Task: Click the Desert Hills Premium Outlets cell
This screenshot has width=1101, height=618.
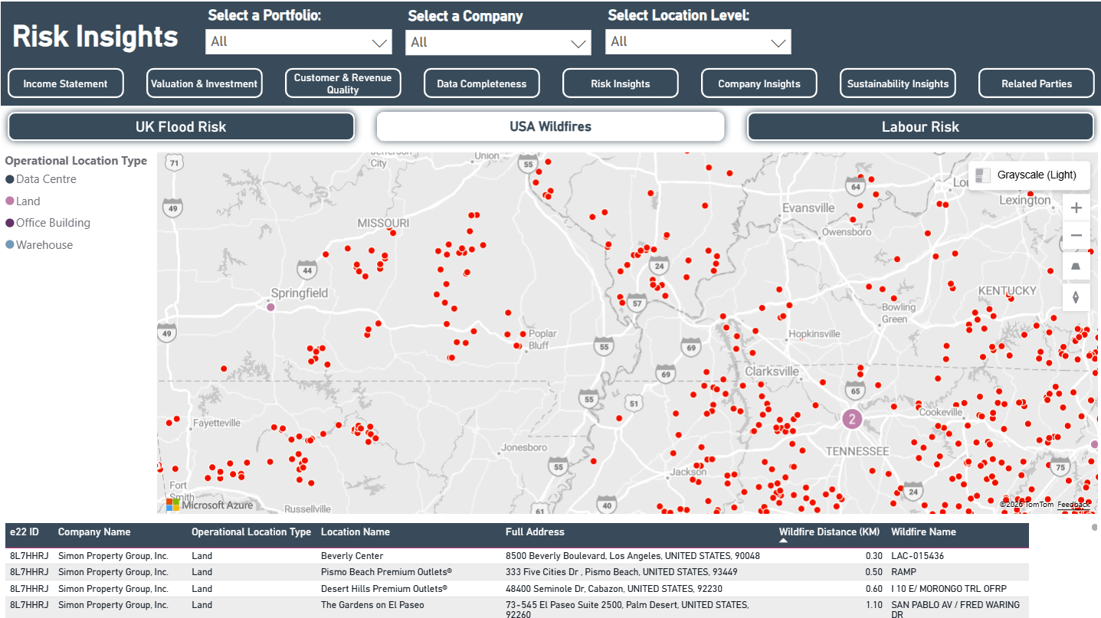Action: pos(384,589)
